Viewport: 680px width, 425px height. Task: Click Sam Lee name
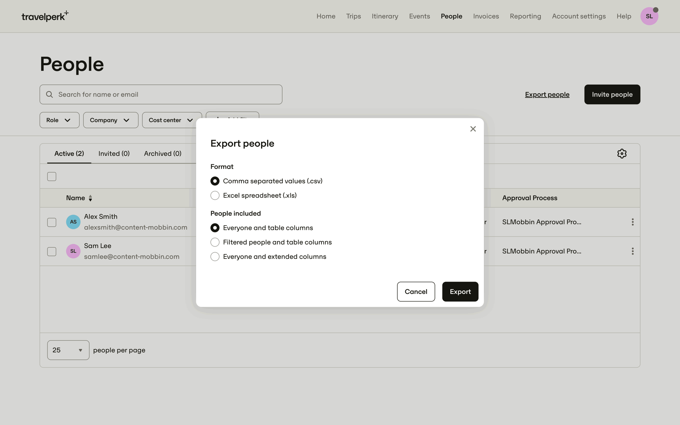pyautogui.click(x=97, y=246)
